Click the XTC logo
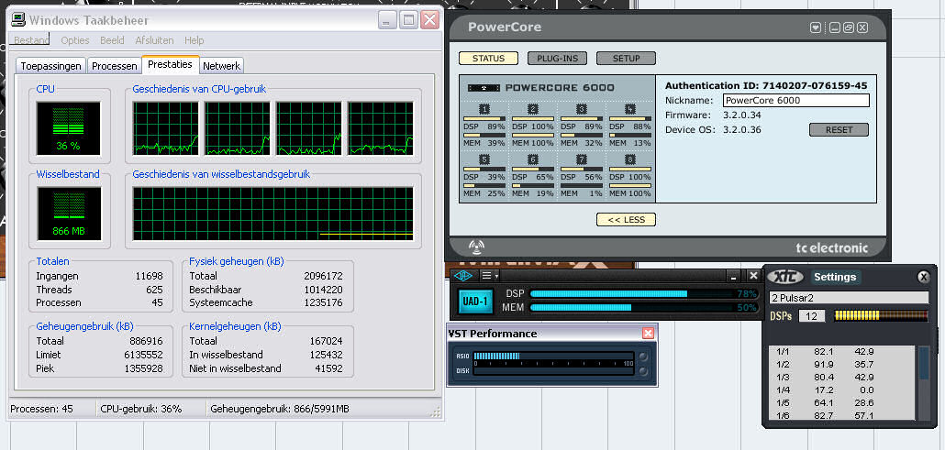 tap(784, 277)
